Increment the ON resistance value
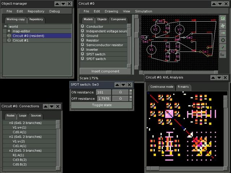The height and width of the screenshot is (173, 231). pos(131,91)
